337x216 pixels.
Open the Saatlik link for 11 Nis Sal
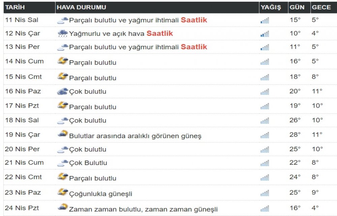click(x=194, y=20)
